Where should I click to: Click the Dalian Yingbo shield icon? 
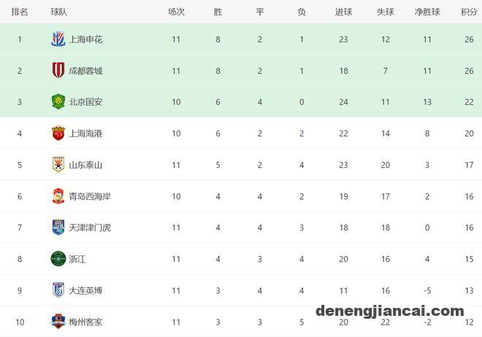tap(58, 290)
